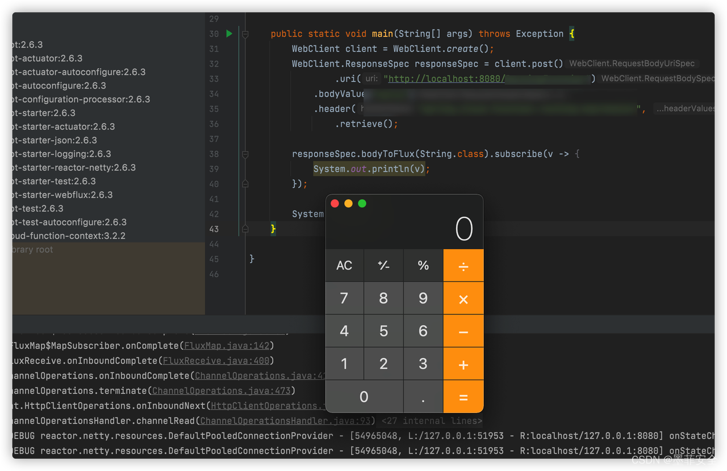Click calculator AC button

coord(344,266)
